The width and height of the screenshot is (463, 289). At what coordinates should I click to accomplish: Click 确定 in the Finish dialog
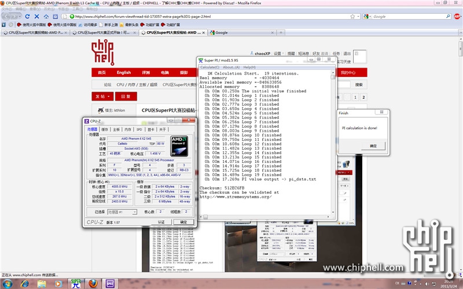[373, 146]
